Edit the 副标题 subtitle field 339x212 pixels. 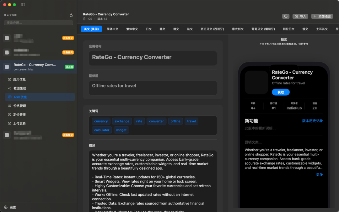(x=153, y=88)
